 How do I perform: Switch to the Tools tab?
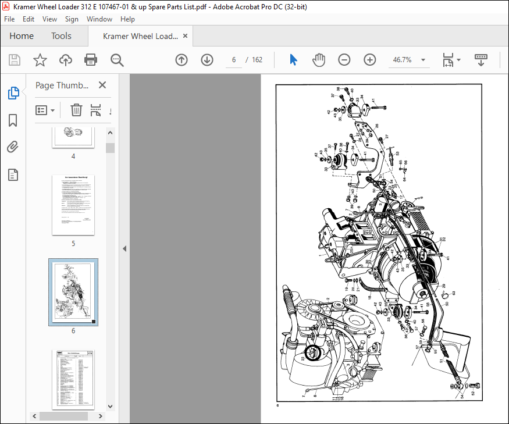tap(61, 35)
